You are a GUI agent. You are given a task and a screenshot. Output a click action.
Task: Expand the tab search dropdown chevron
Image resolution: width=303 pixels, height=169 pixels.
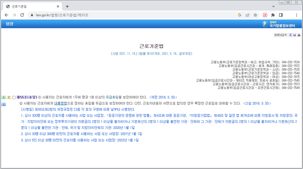click(274, 6)
